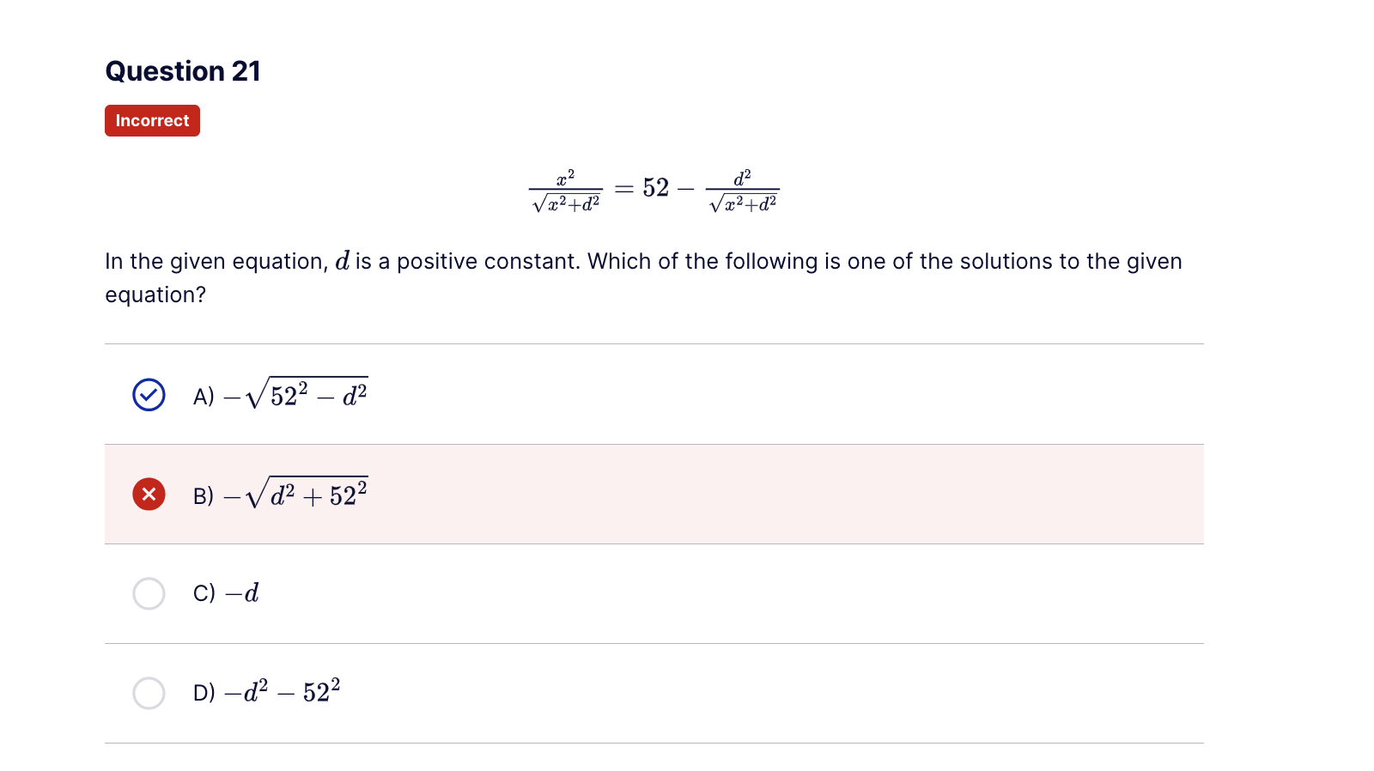
Task: Choose answer −√(52² − d²)
Action: 295,394
